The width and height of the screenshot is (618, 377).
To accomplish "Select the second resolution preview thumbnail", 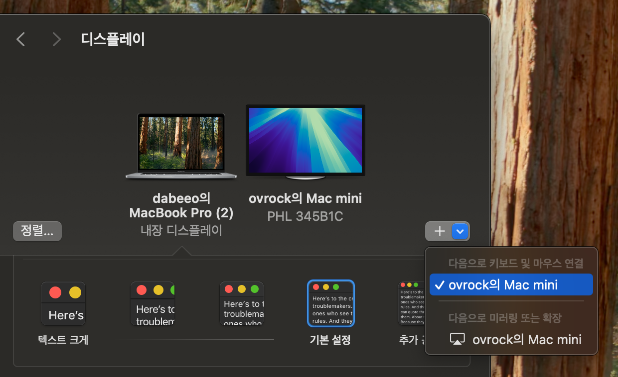I will pos(153,303).
